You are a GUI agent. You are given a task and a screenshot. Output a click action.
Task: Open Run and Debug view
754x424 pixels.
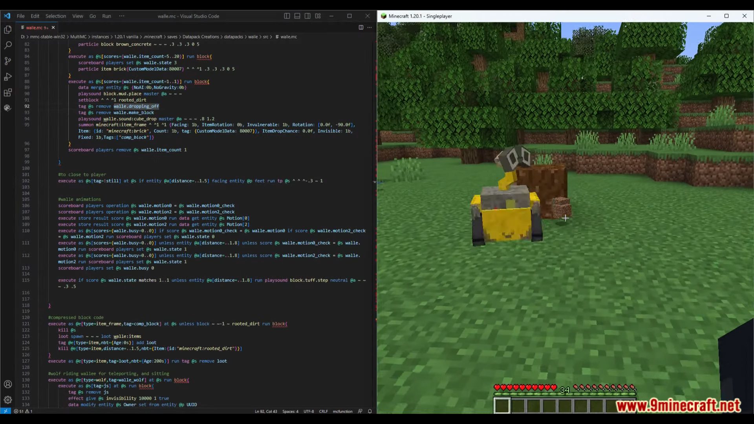7,77
